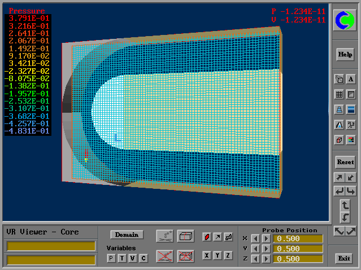Click the CHAM logo icon
The height and width of the screenshot is (270, 361).
coord(345,21)
